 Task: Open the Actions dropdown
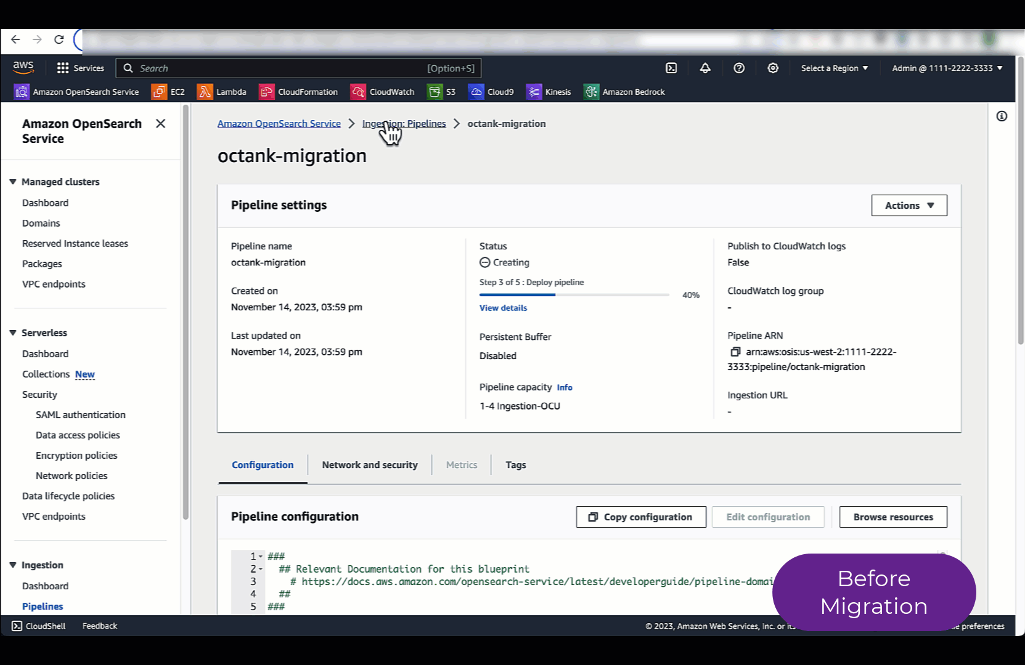pyautogui.click(x=909, y=206)
